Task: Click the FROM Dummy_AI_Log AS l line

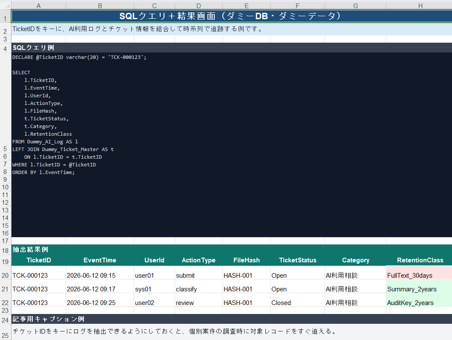Action: 45,142
